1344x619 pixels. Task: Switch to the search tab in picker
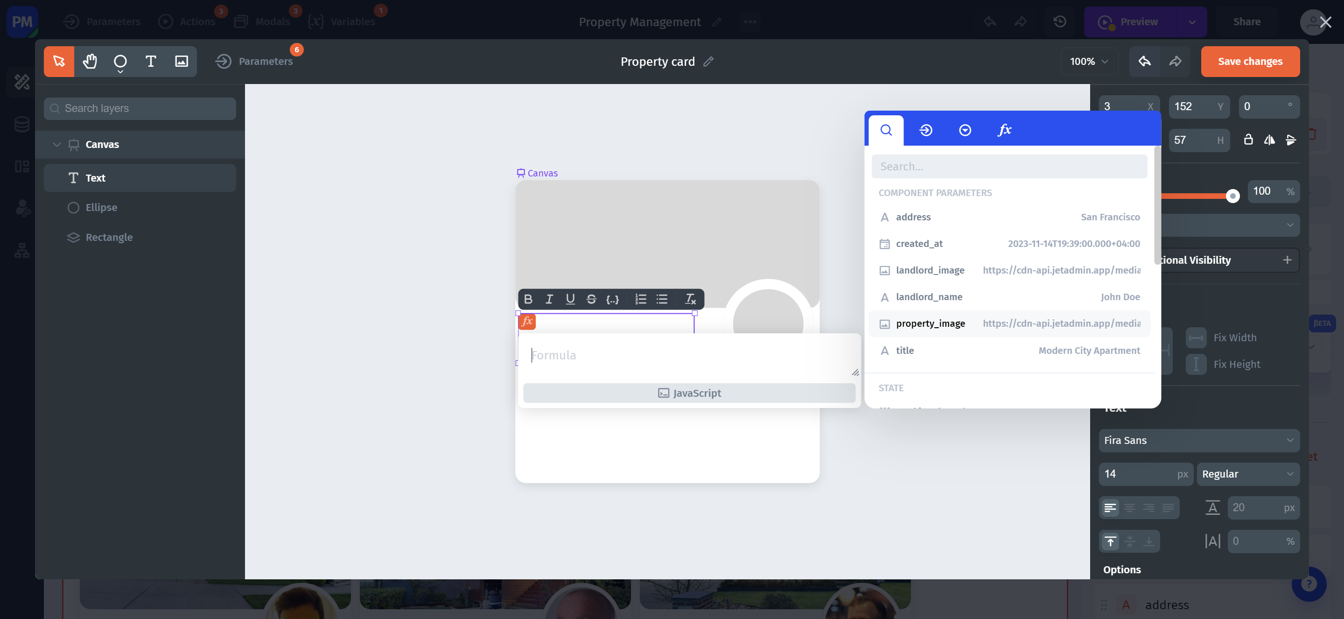tap(886, 130)
